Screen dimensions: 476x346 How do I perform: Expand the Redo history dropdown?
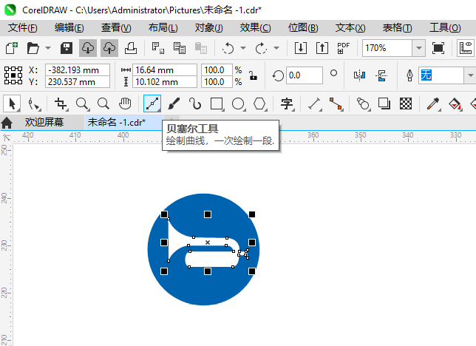[276, 48]
